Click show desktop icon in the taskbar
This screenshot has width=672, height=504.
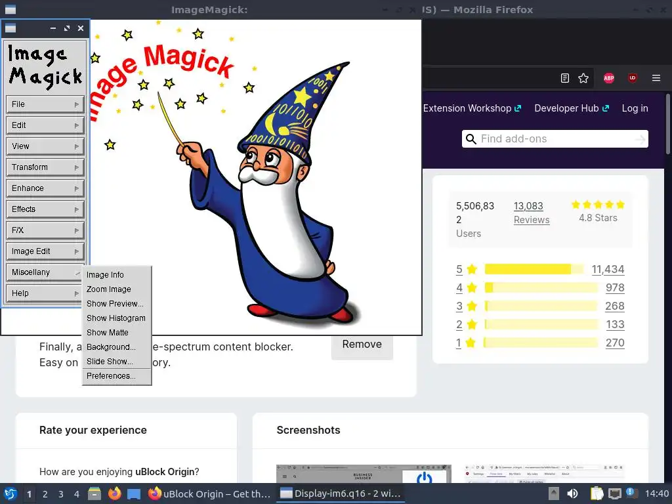134,494
